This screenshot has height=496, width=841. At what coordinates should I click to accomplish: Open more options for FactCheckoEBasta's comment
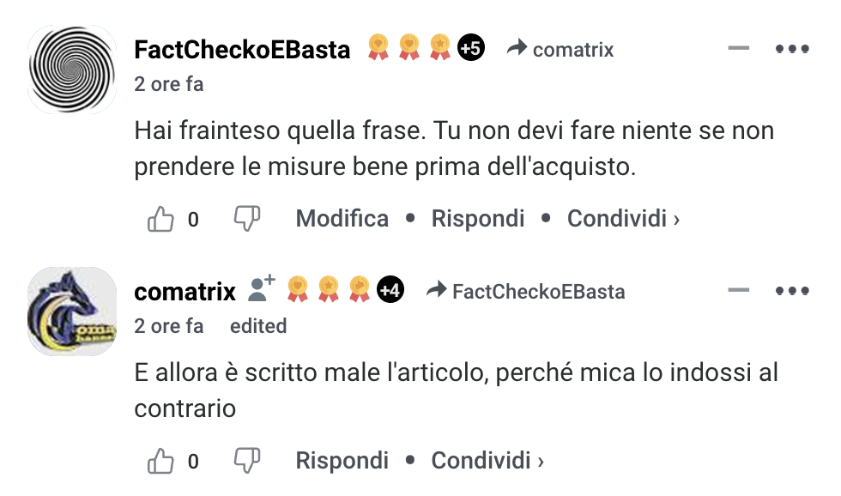(792, 49)
